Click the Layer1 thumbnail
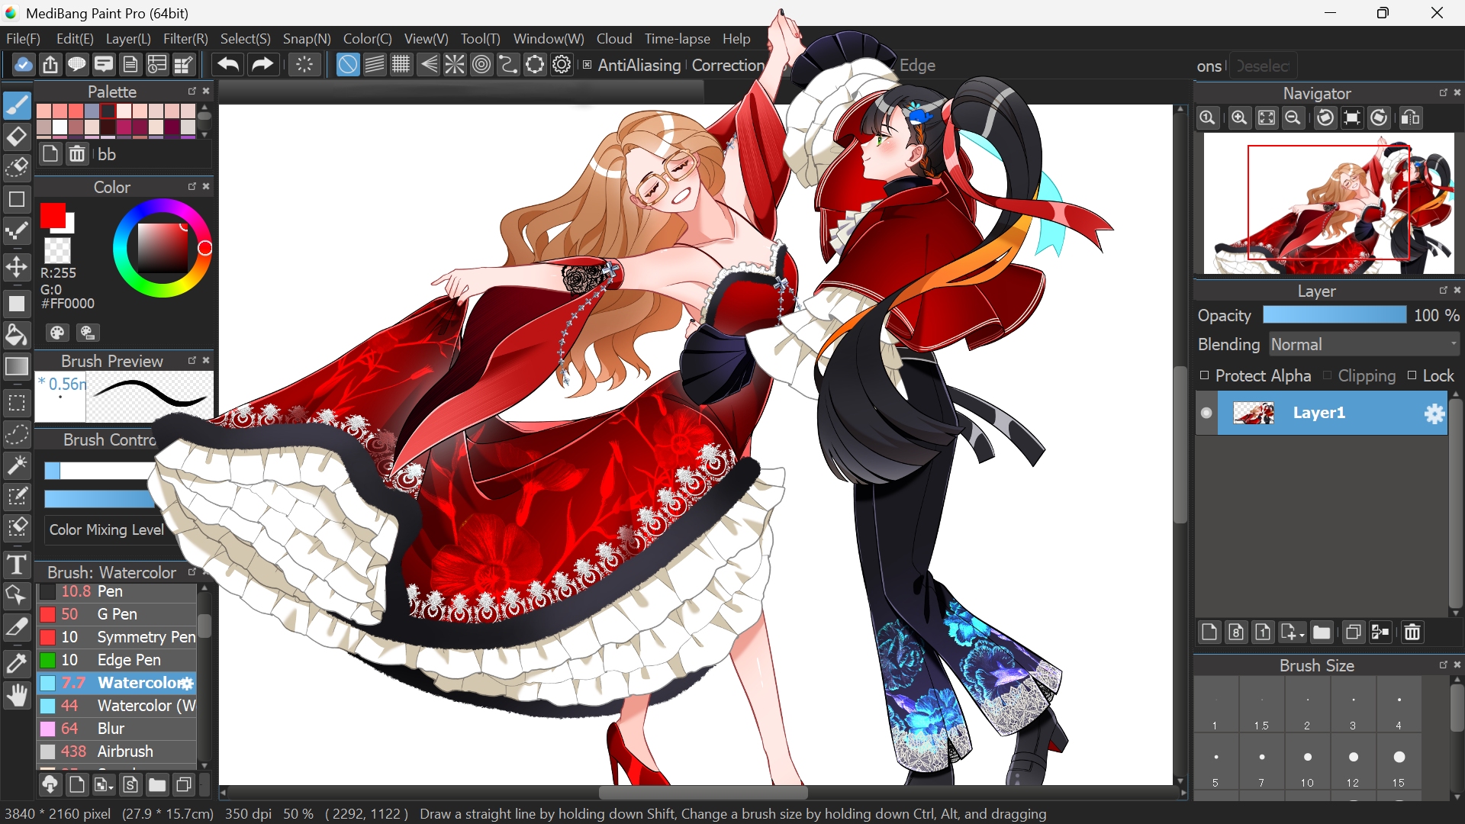Screen dimensions: 1465x824 pos(1254,413)
